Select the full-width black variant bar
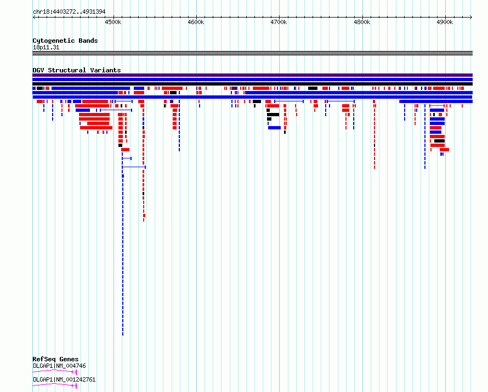This screenshot has width=488, height=392. [x=252, y=84]
